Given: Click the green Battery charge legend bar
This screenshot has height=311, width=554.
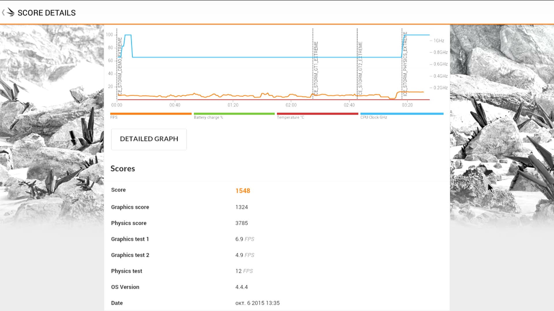Looking at the screenshot, I should coord(234,114).
